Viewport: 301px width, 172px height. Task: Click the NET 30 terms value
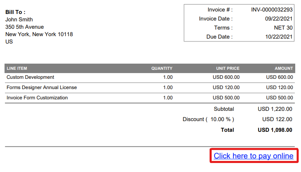click(283, 28)
